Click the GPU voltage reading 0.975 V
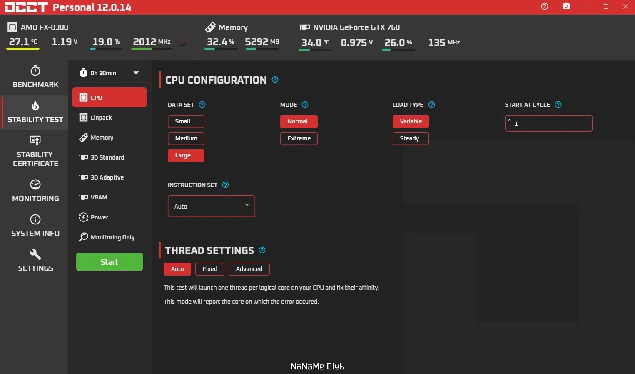Image resolution: width=635 pixels, height=374 pixels. click(x=356, y=42)
